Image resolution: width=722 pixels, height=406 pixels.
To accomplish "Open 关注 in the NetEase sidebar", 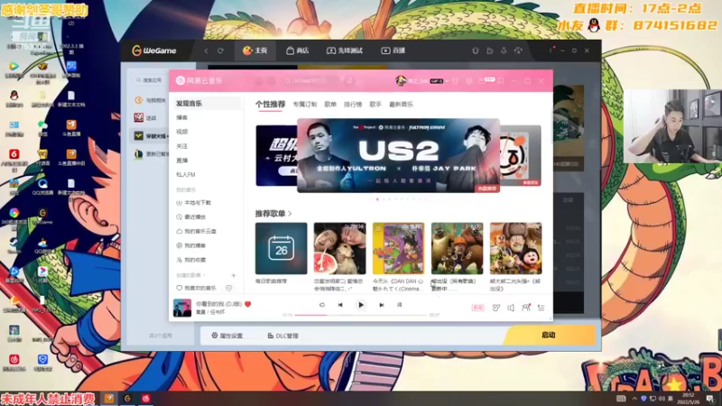I will point(182,146).
